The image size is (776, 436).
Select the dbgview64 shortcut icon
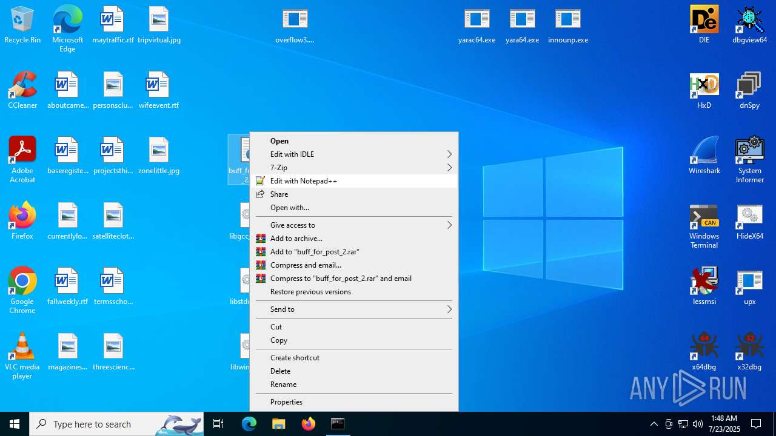point(749,25)
